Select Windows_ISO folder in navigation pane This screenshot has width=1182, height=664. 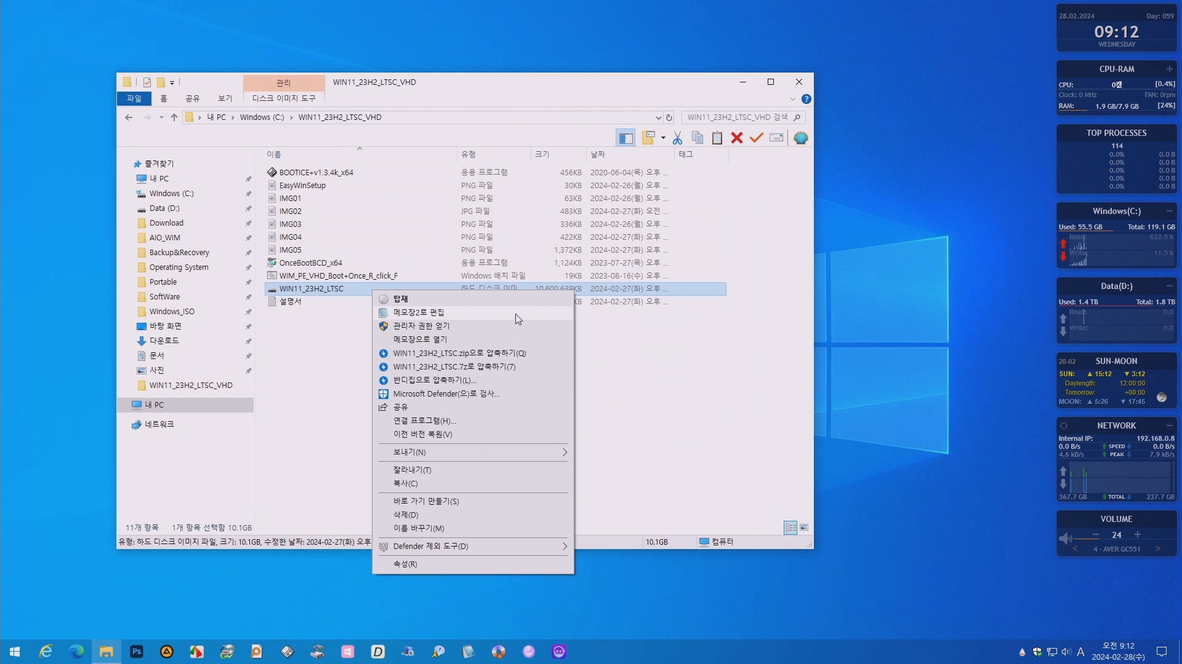172,312
